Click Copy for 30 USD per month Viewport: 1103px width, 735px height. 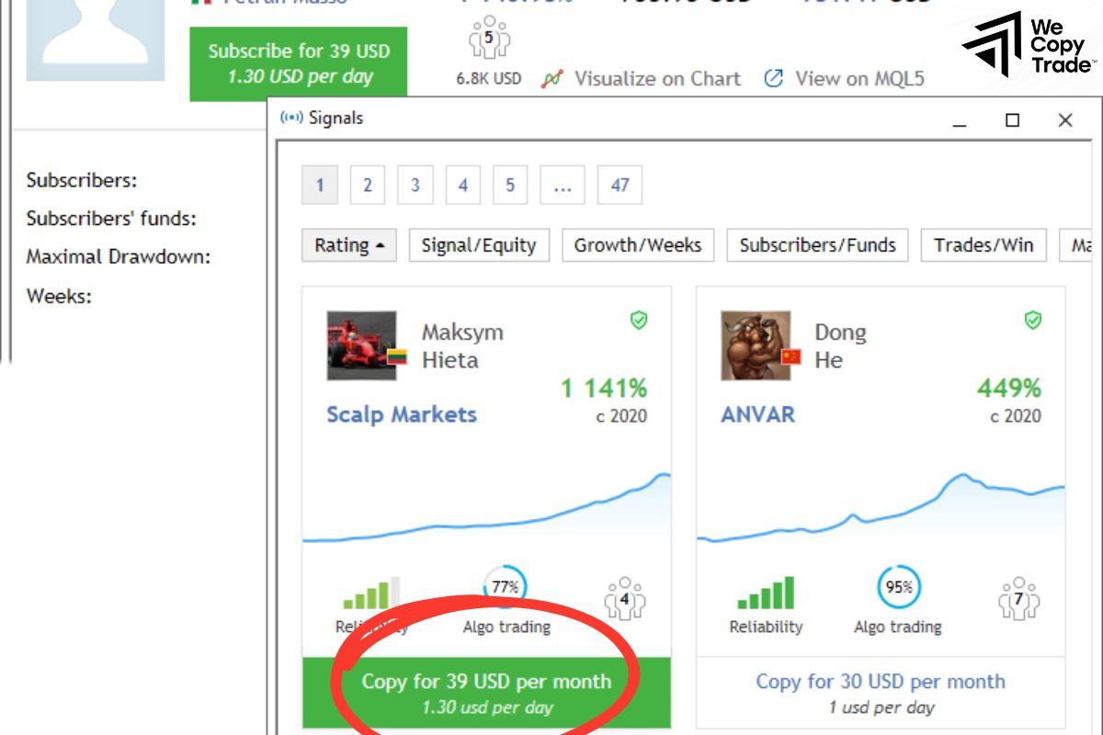[880, 682]
